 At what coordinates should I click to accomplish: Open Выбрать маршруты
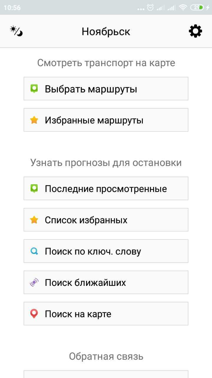[x=106, y=88]
